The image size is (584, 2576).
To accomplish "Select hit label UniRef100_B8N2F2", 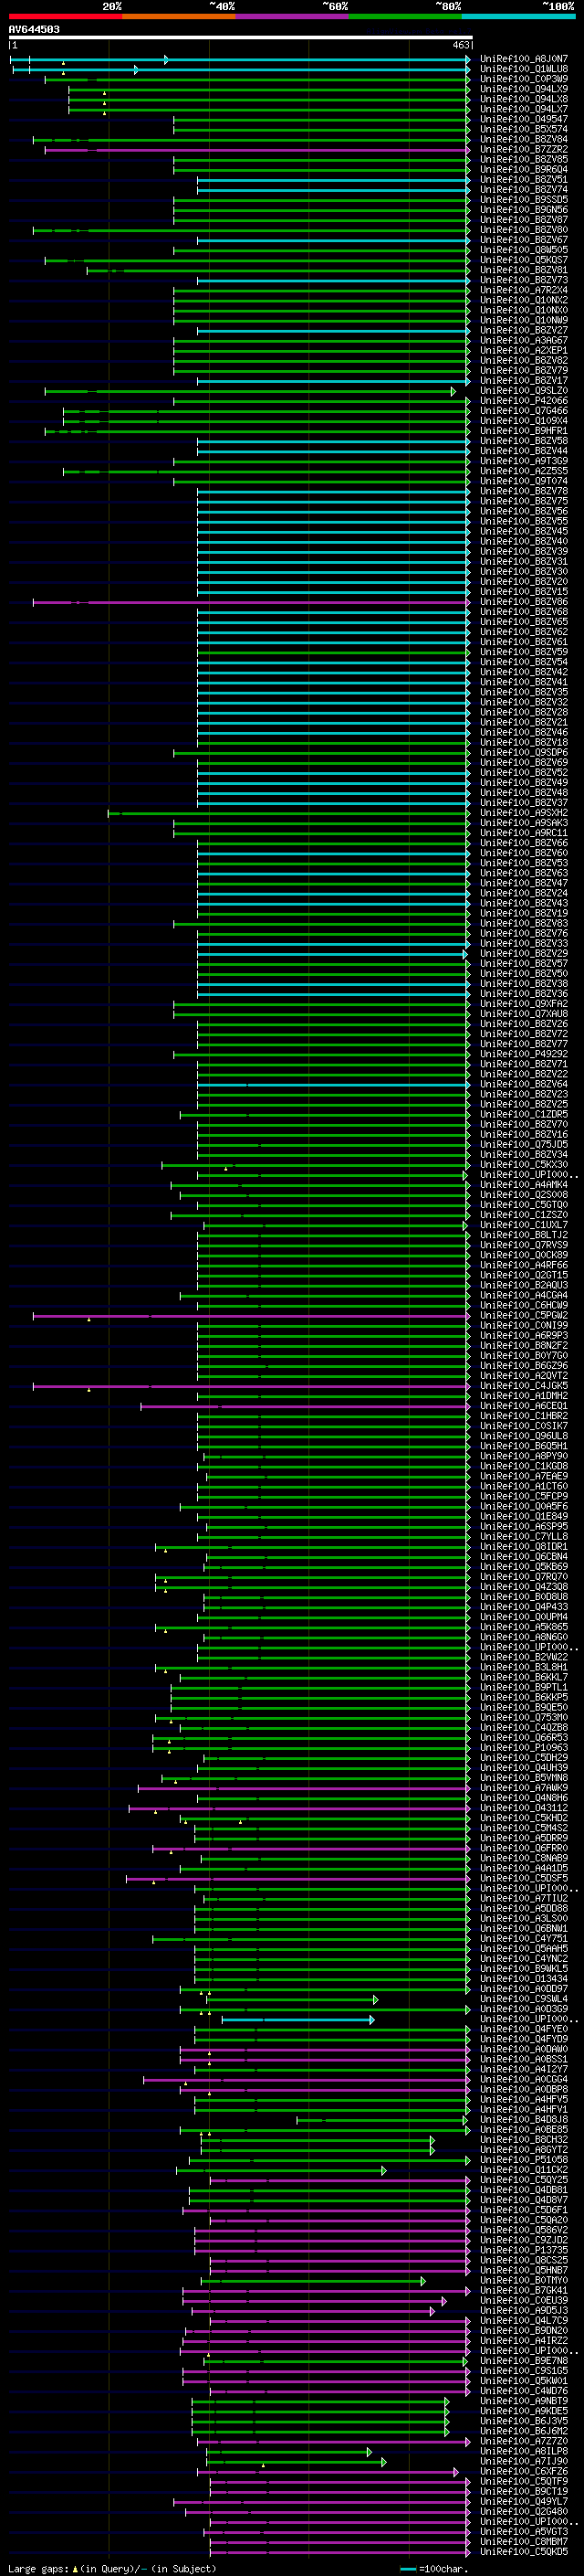I will [524, 1345].
